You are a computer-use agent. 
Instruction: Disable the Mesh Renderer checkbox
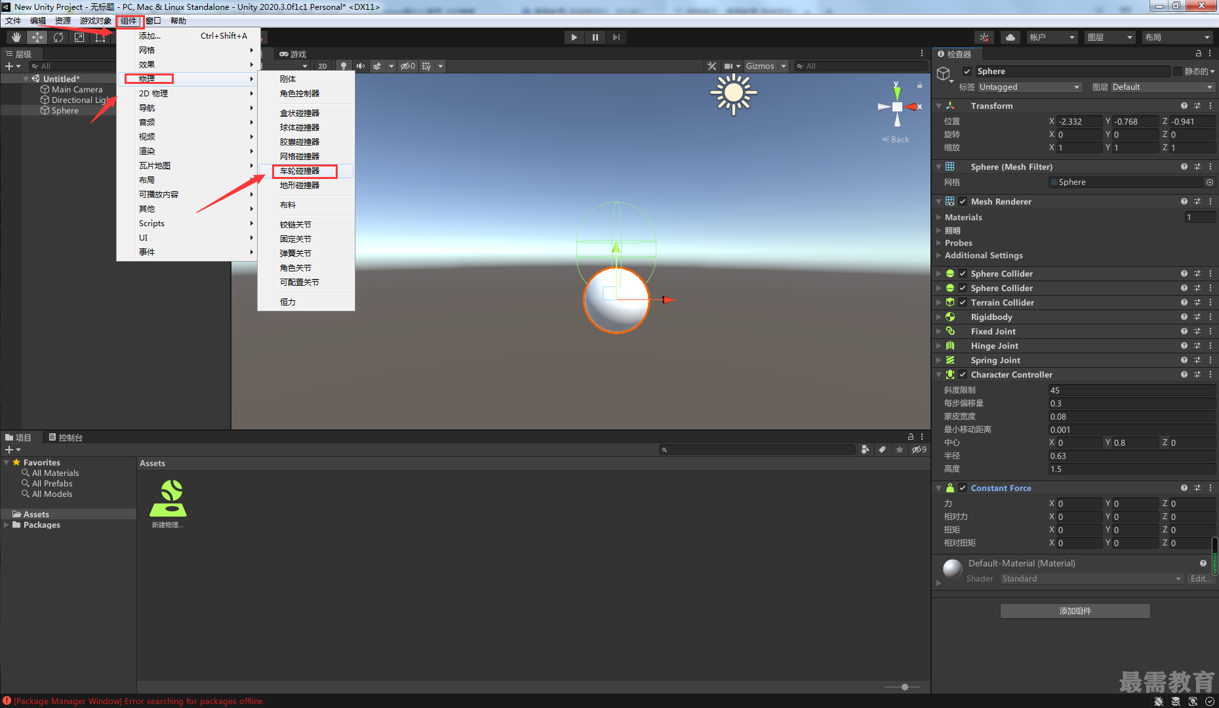pos(963,202)
